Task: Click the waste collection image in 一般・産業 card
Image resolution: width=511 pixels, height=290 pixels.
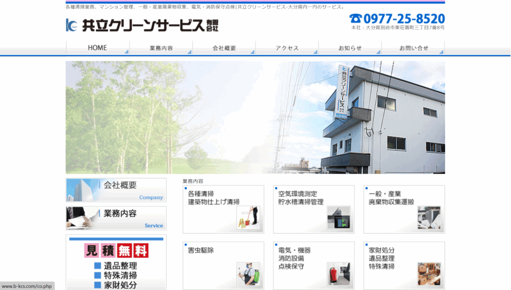Action: pyautogui.click(x=429, y=217)
